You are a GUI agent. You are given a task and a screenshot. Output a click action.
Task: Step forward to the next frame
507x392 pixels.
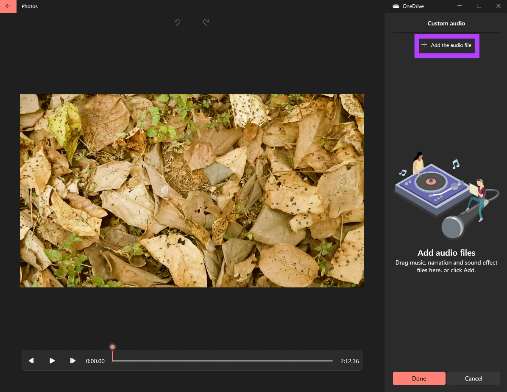pos(72,361)
